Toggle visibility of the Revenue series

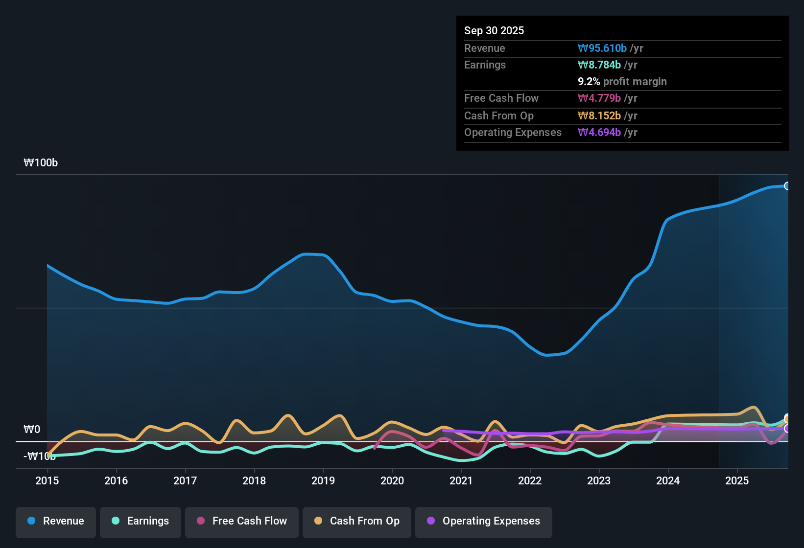pyautogui.click(x=55, y=521)
